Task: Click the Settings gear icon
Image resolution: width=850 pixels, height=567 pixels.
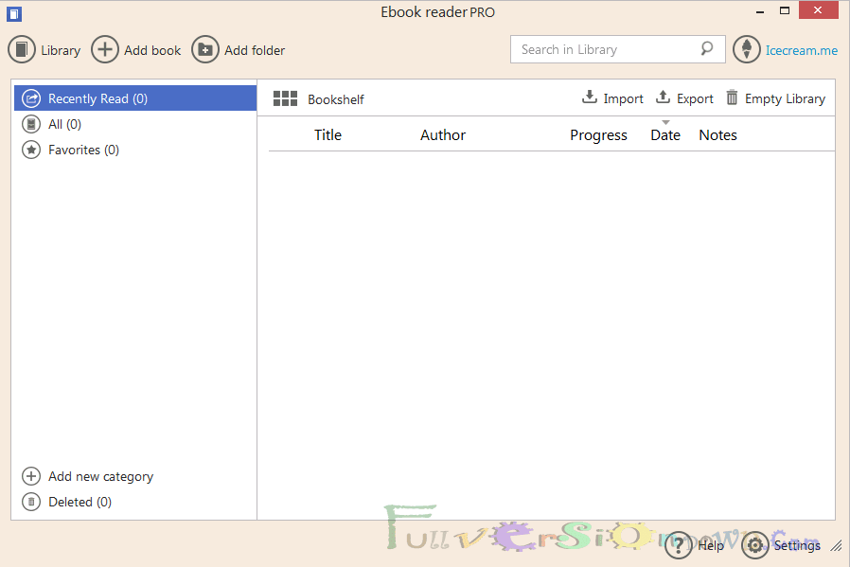Action: [754, 545]
